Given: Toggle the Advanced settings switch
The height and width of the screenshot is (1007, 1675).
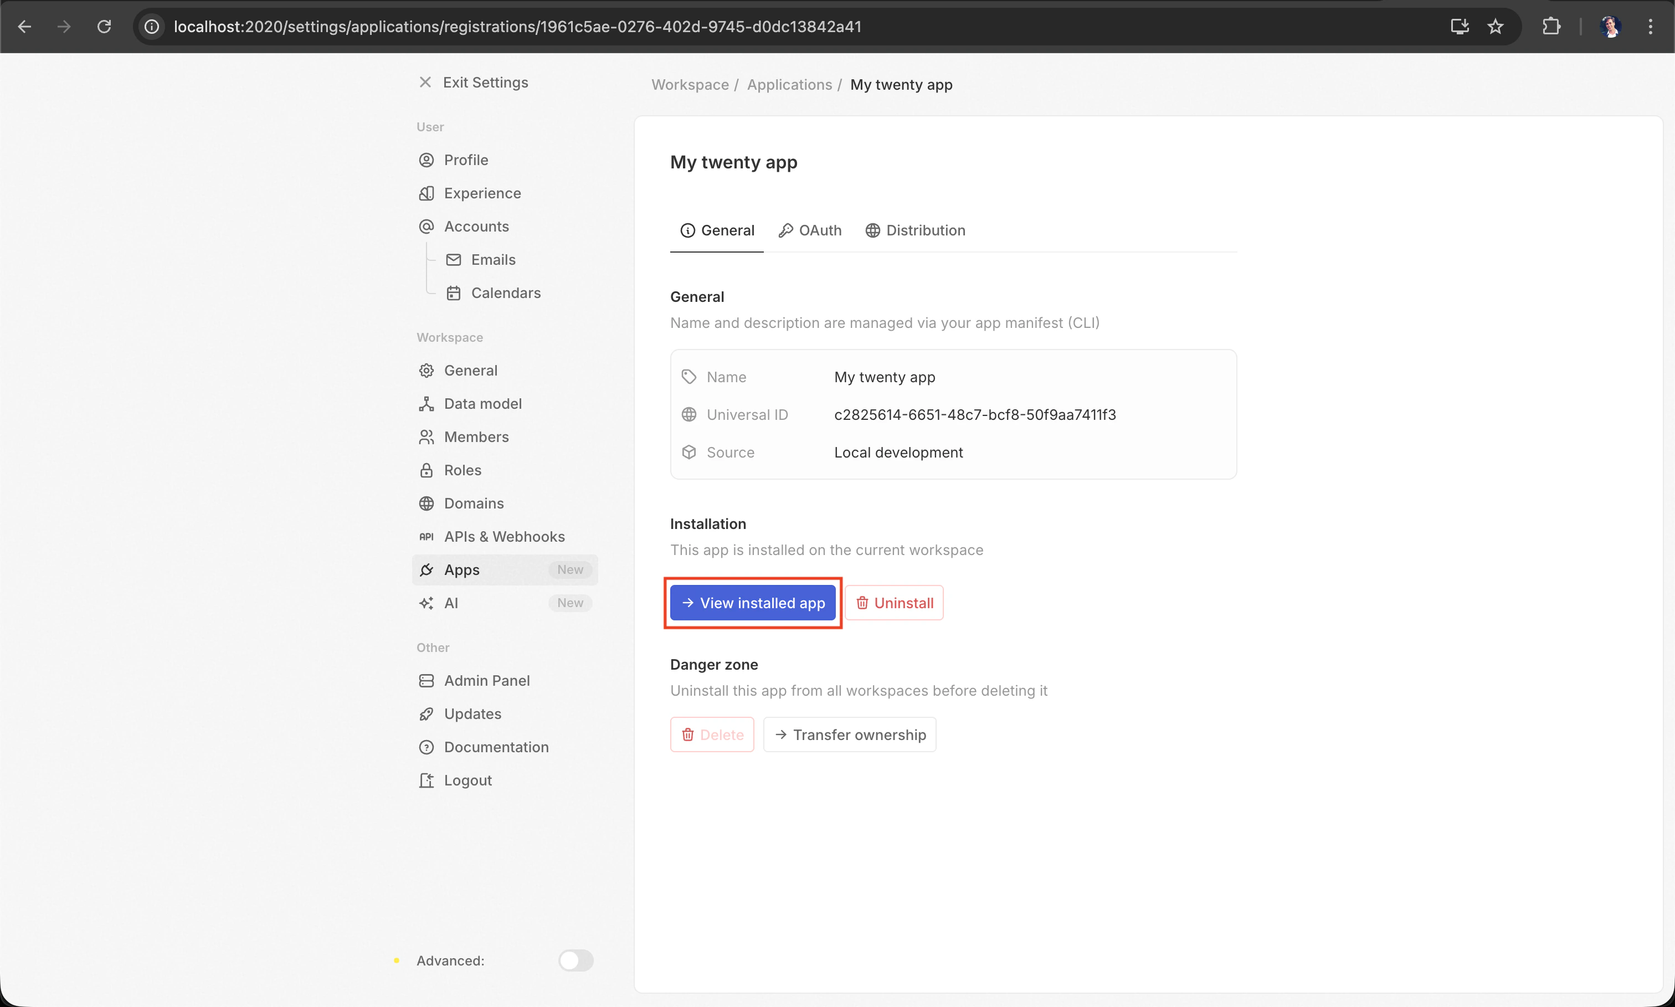Looking at the screenshot, I should 576,960.
